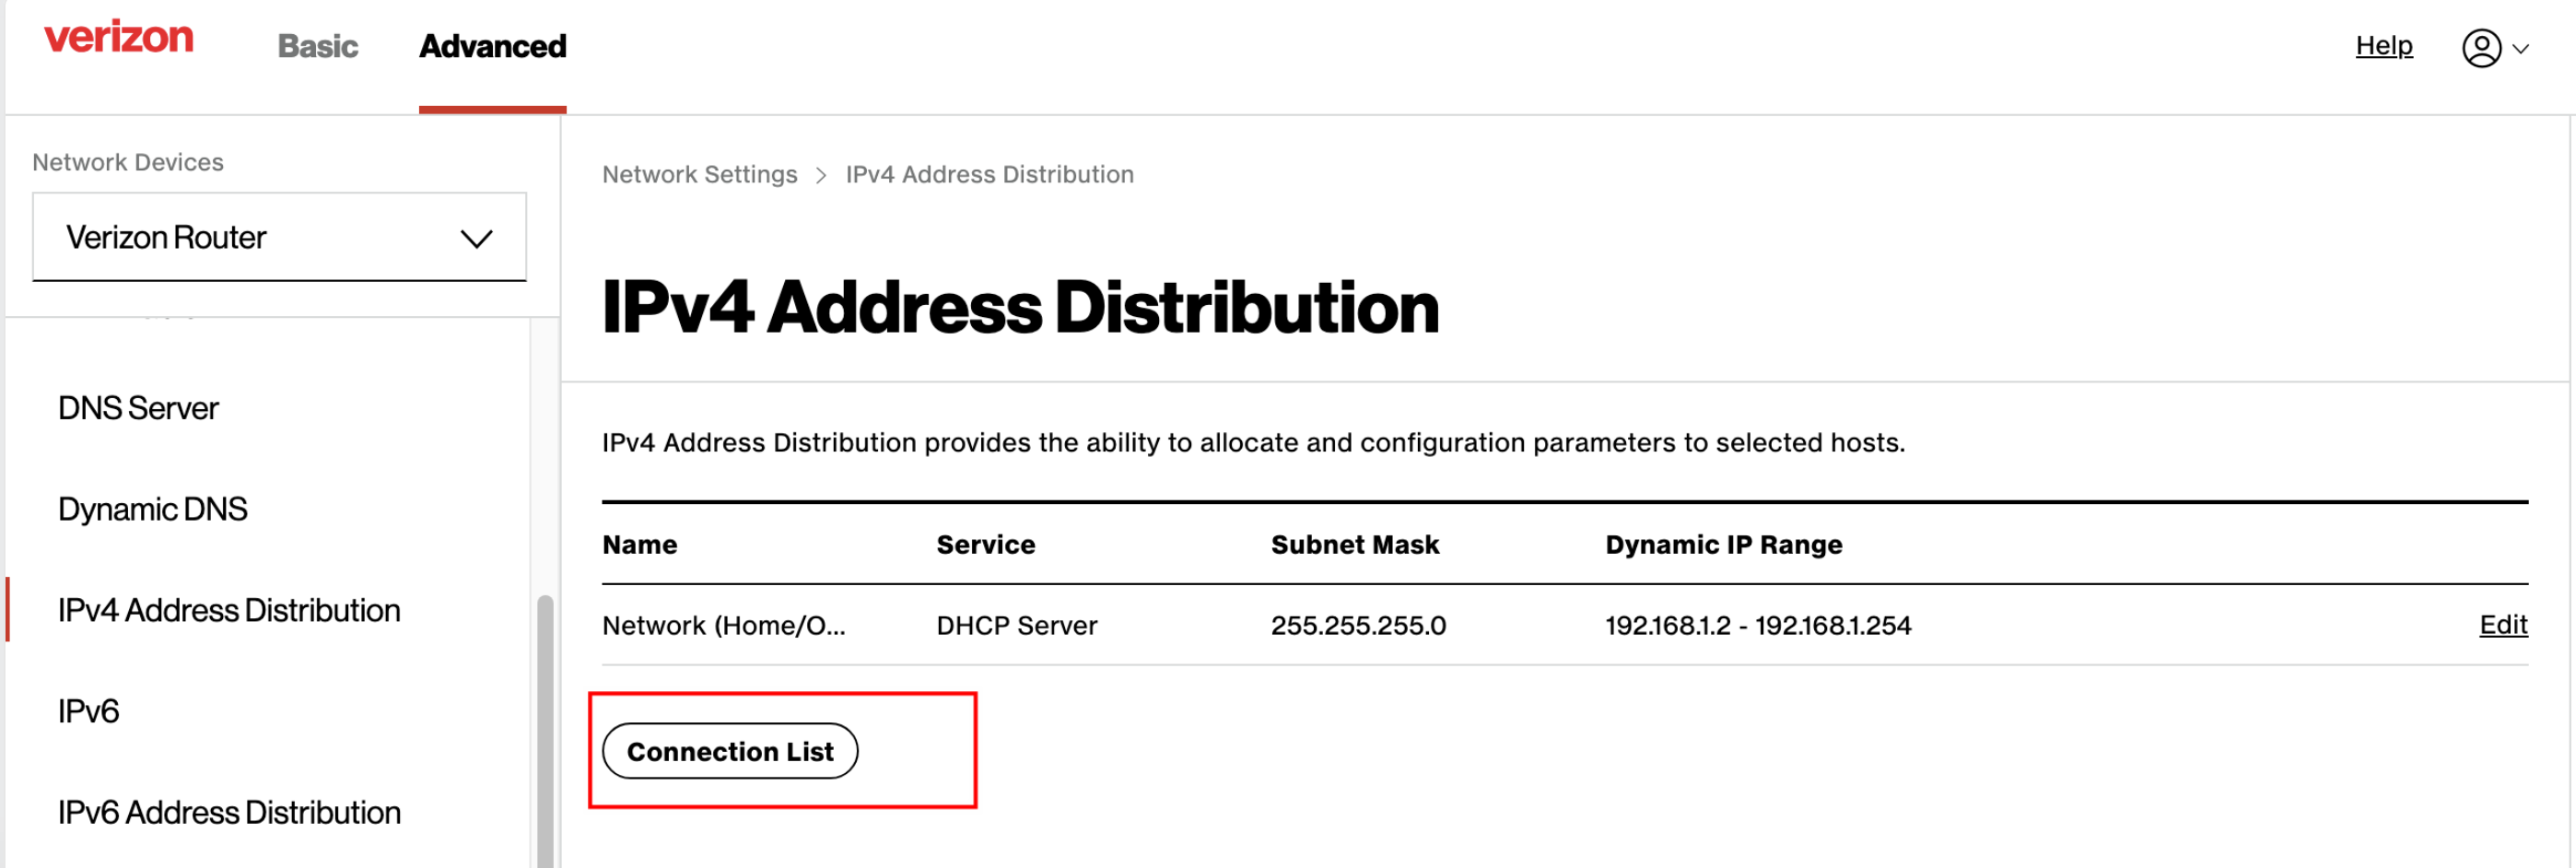Viewport: 2576px width, 868px height.
Task: Open the Connection List
Action: pyautogui.click(x=729, y=751)
